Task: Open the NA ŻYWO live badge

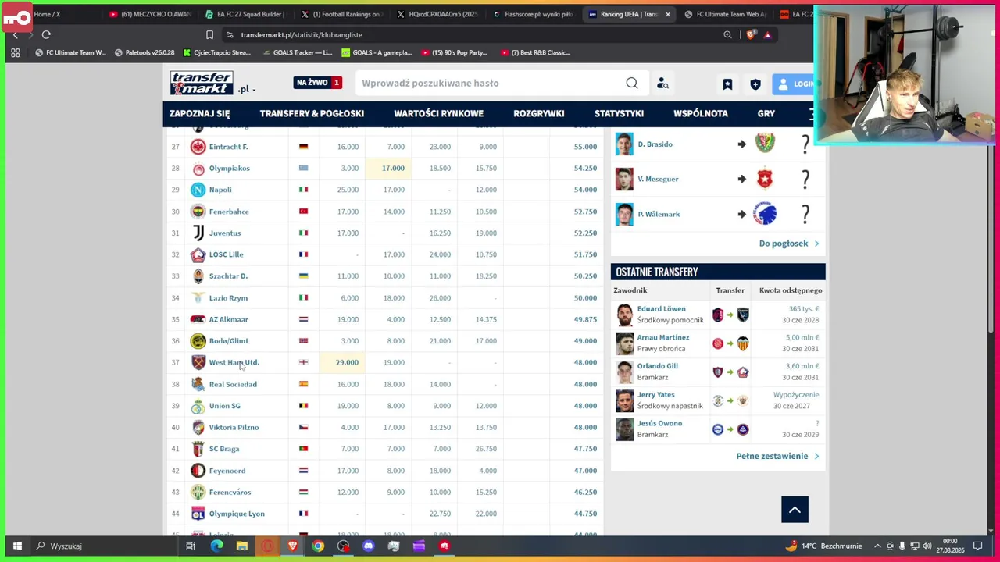Action: (x=317, y=83)
